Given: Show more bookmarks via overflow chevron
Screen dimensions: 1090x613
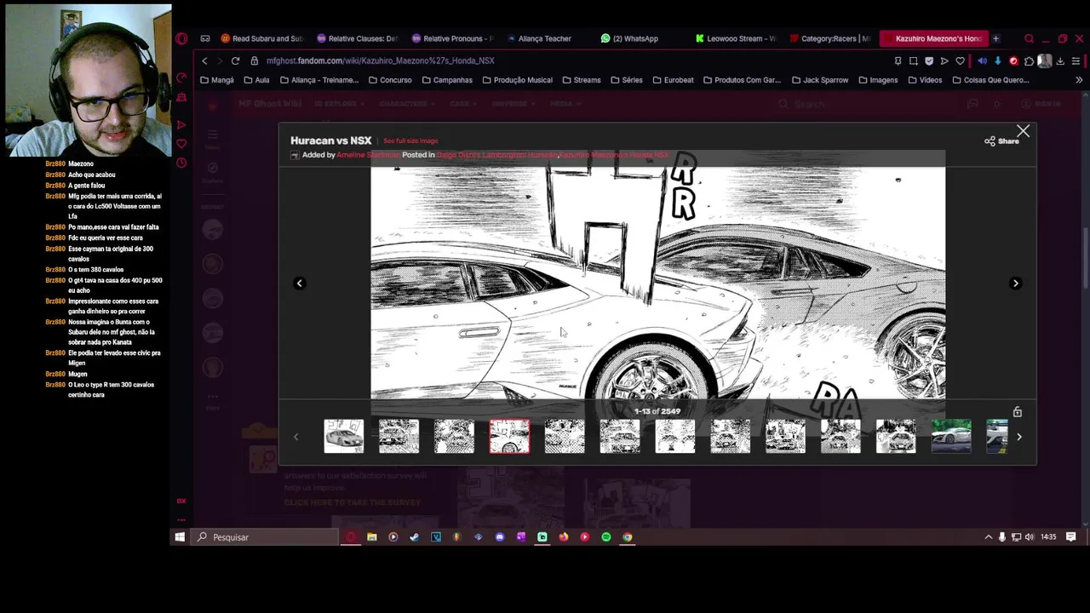Looking at the screenshot, I should 1079,80.
